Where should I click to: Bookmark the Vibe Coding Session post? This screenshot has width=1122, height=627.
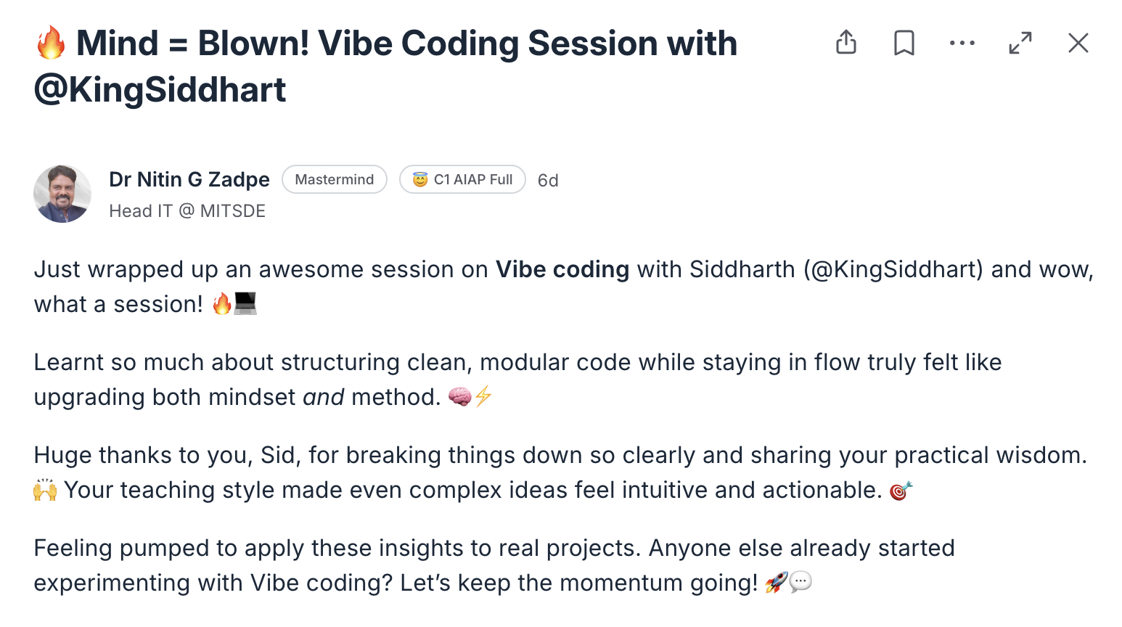pyautogui.click(x=904, y=43)
